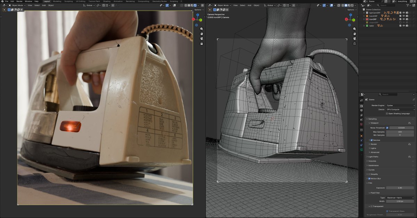
Task: Switch to the UV Editing workspace tab
Action: [81, 1]
